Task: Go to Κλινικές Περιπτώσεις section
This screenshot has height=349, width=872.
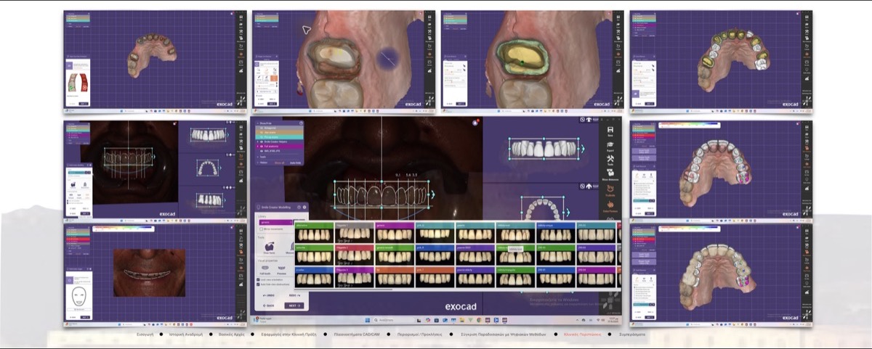Action: [x=584, y=335]
